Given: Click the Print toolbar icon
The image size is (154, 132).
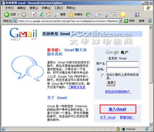Looking at the screenshot, I should [105, 14].
